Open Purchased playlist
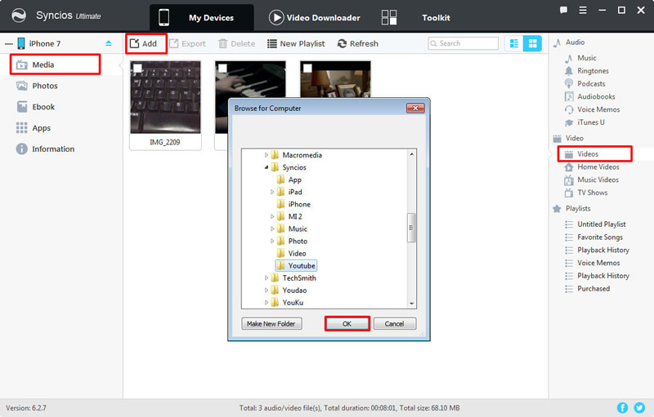Image resolution: width=654 pixels, height=417 pixels. [594, 289]
